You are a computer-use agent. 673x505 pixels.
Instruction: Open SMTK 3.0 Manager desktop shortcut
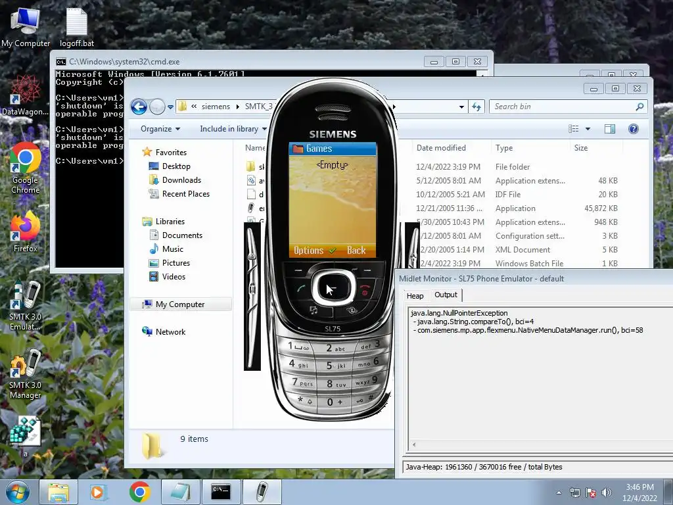click(26, 374)
